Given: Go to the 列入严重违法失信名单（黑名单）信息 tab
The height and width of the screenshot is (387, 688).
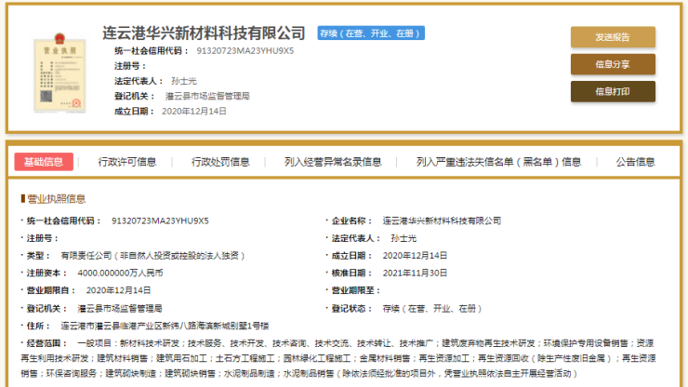Looking at the screenshot, I should pos(498,162).
